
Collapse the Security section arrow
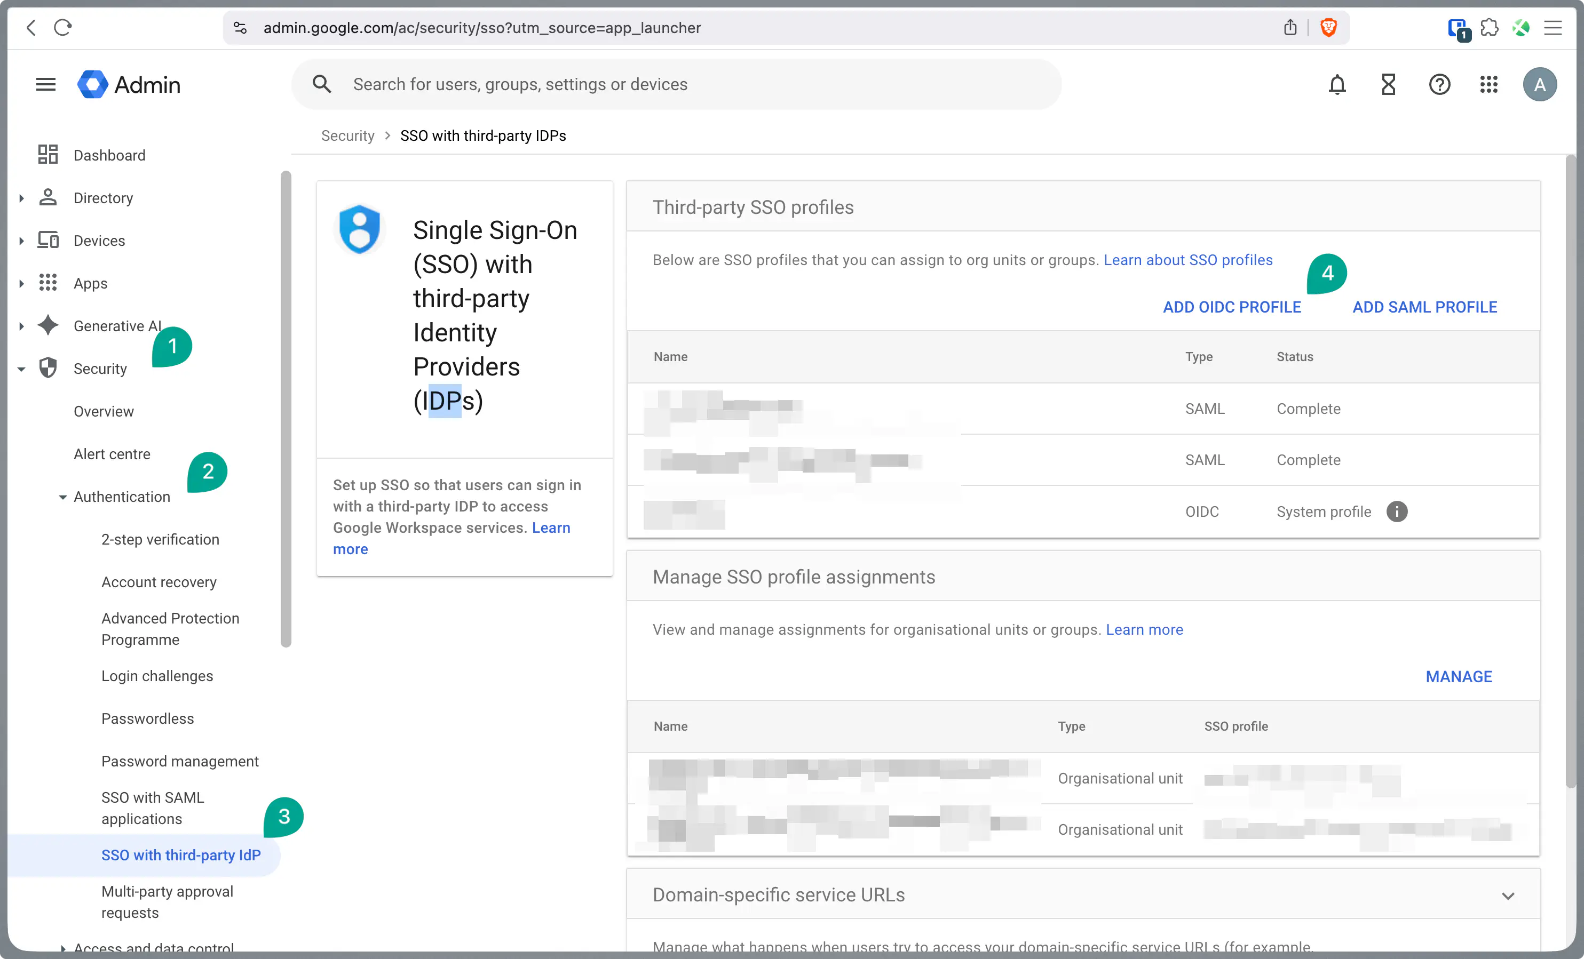(x=21, y=369)
